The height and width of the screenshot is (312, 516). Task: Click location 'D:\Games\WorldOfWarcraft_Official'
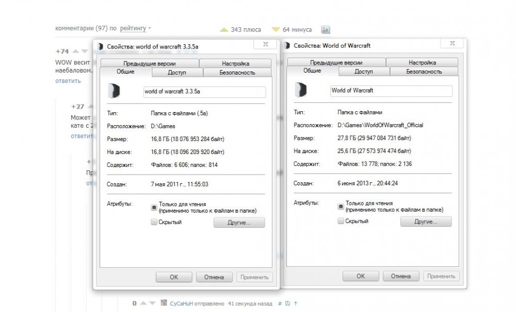tap(380, 125)
